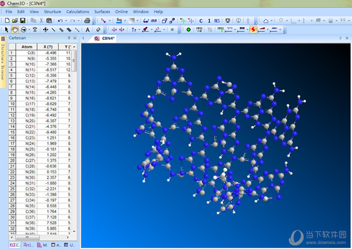Save the model with the floppy icon
352x249 pixels.
coord(22,21)
